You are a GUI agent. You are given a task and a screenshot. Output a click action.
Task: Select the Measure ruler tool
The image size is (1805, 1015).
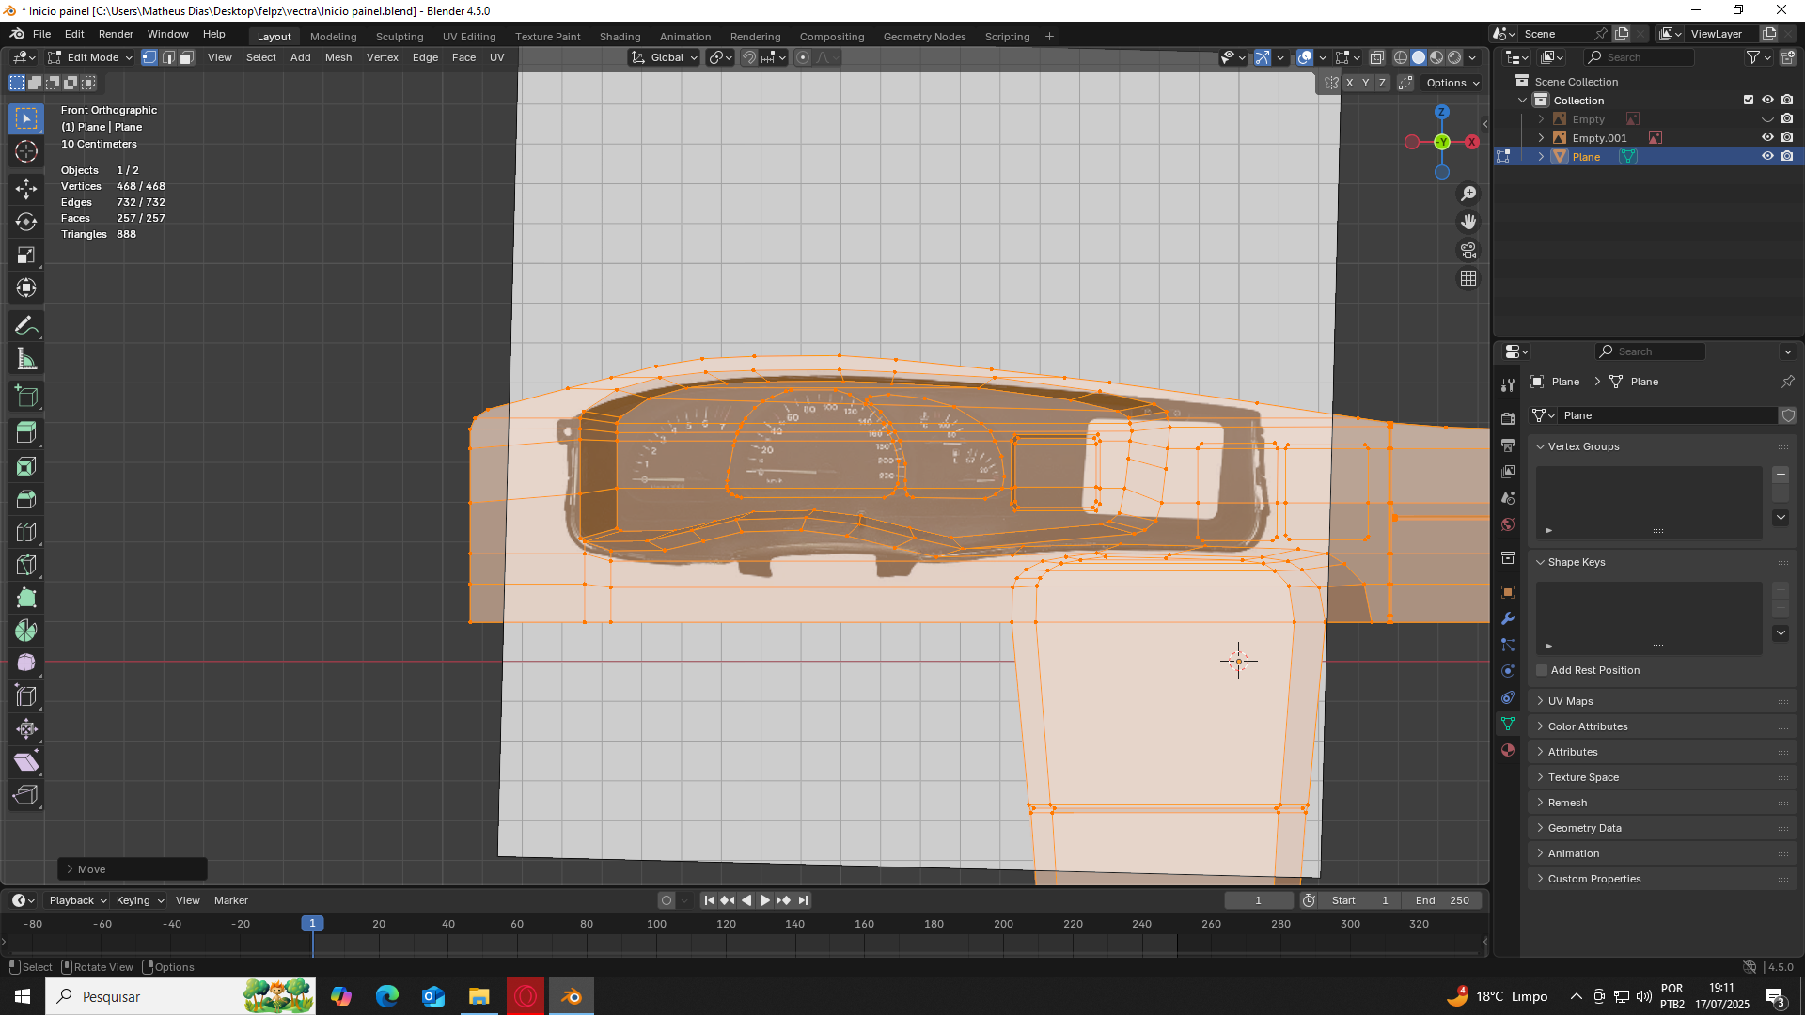coord(26,359)
